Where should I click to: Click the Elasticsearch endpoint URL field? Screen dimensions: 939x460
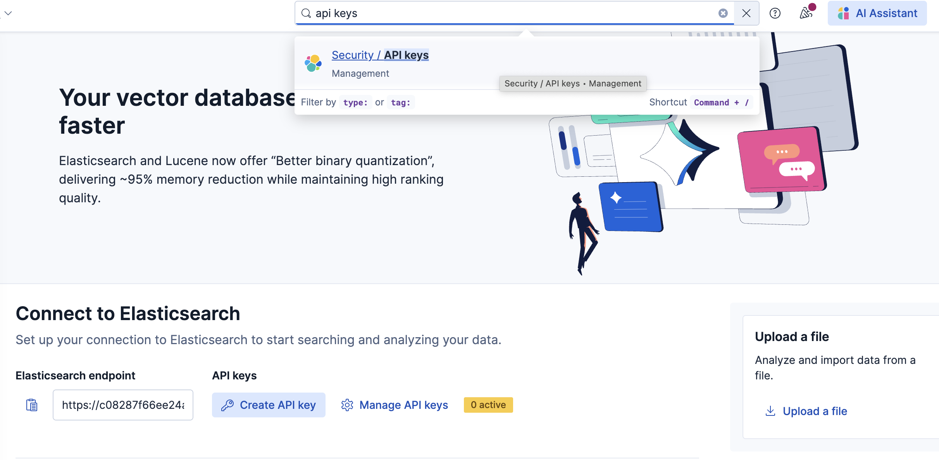tap(123, 405)
